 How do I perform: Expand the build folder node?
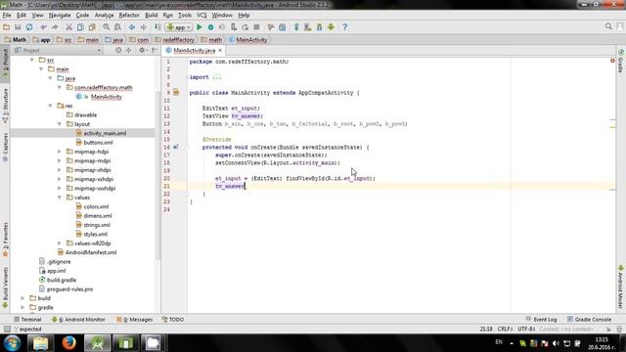pyautogui.click(x=22, y=298)
